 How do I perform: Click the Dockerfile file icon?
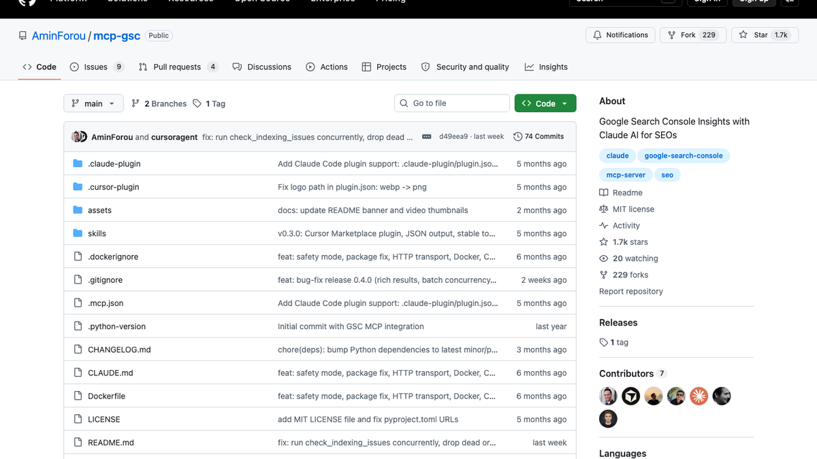coord(78,396)
